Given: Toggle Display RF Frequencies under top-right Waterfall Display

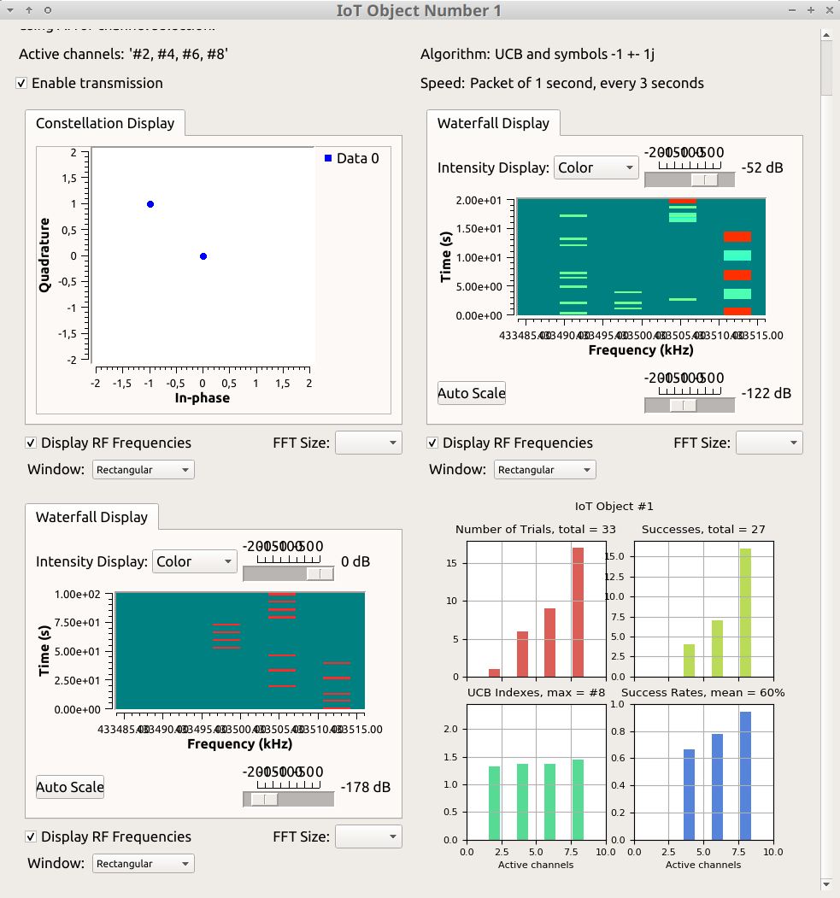Looking at the screenshot, I should [x=432, y=443].
